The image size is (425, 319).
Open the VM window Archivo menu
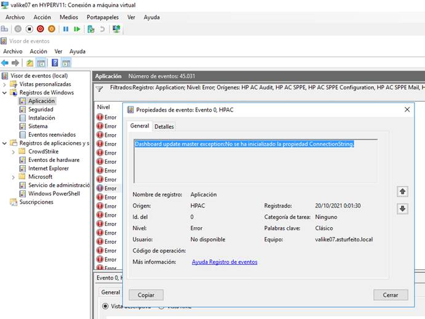point(15,17)
